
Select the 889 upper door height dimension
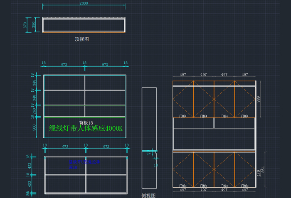coord(259,99)
